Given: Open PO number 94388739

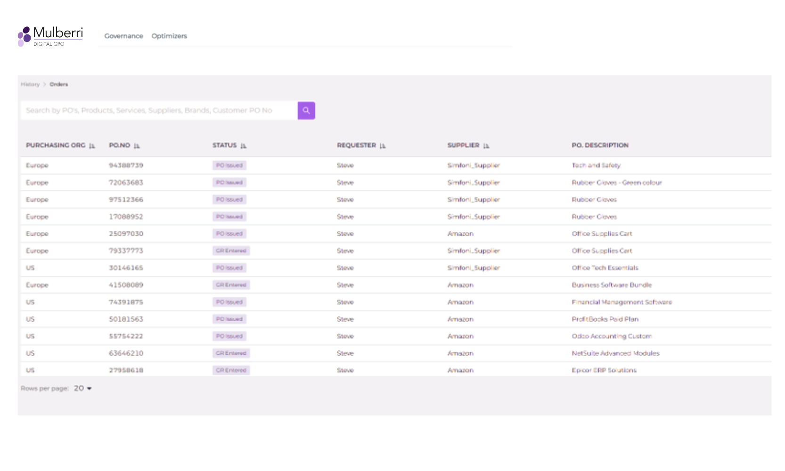Looking at the screenshot, I should (126, 166).
